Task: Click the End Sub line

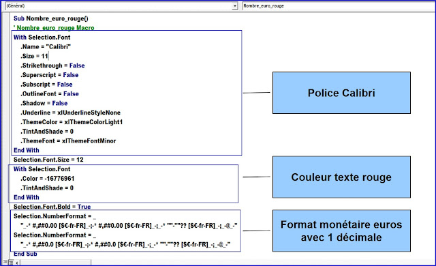Action: (x=25, y=254)
